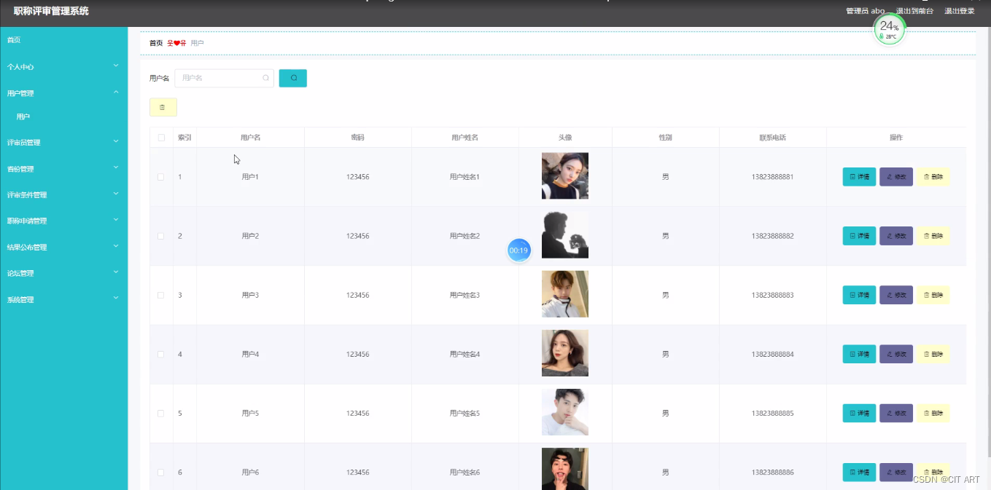The image size is (991, 490).
Task: Edit 用户2 with the 修改 button
Action: point(896,236)
